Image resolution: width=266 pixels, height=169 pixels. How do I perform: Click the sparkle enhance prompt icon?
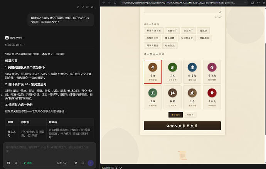[x=83, y=163]
